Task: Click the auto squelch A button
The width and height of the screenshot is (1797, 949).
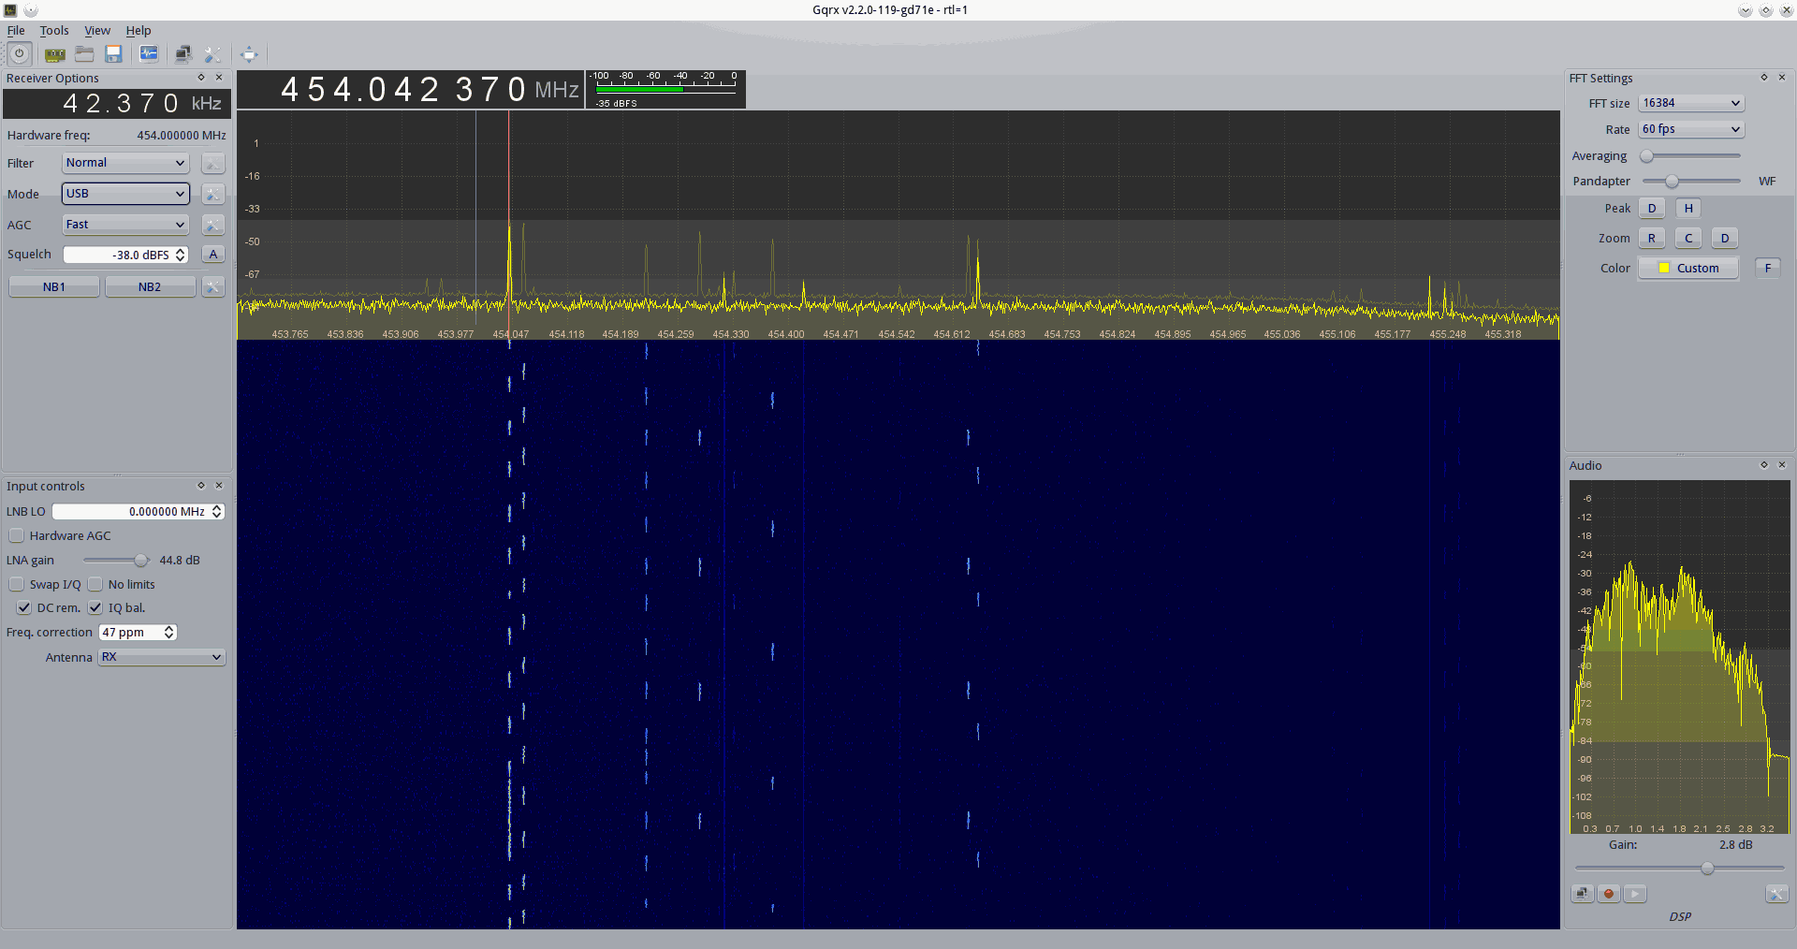Action: tap(213, 255)
